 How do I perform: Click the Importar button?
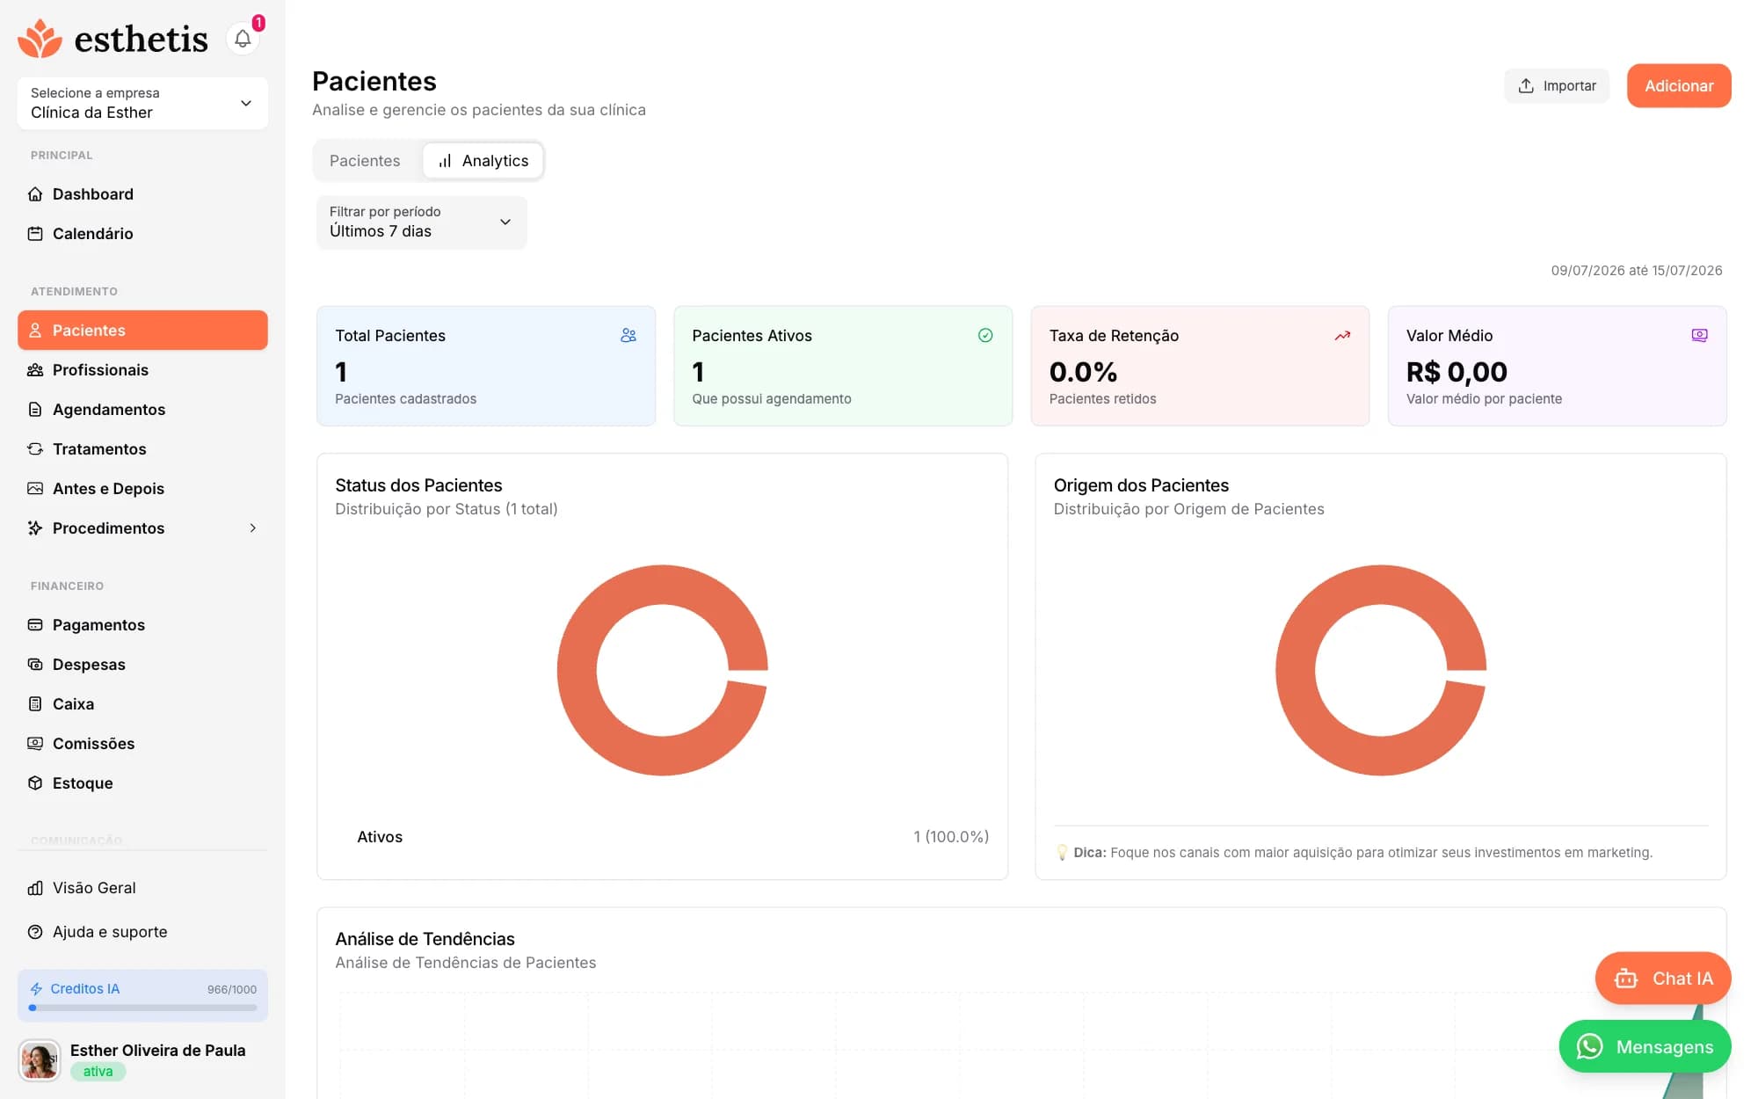pyautogui.click(x=1557, y=86)
